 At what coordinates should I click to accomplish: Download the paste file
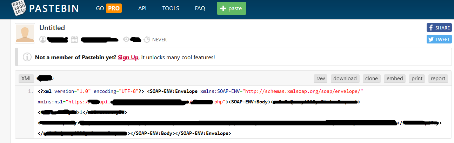coord(345,79)
